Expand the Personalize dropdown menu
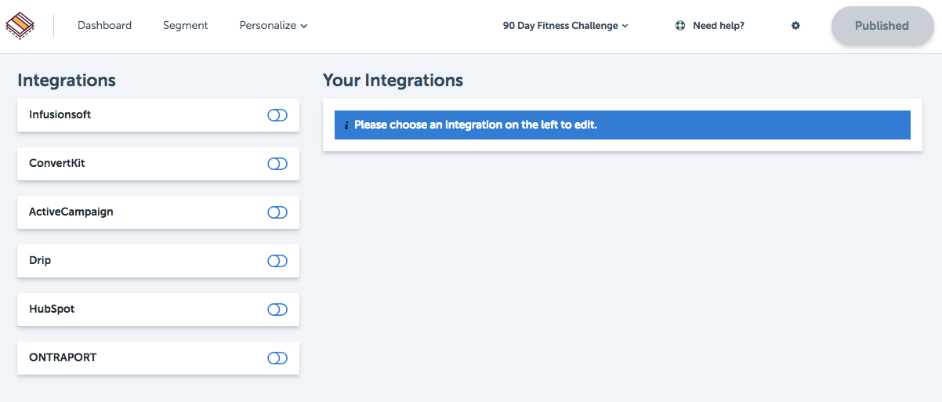The width and height of the screenshot is (942, 402). [x=274, y=26]
